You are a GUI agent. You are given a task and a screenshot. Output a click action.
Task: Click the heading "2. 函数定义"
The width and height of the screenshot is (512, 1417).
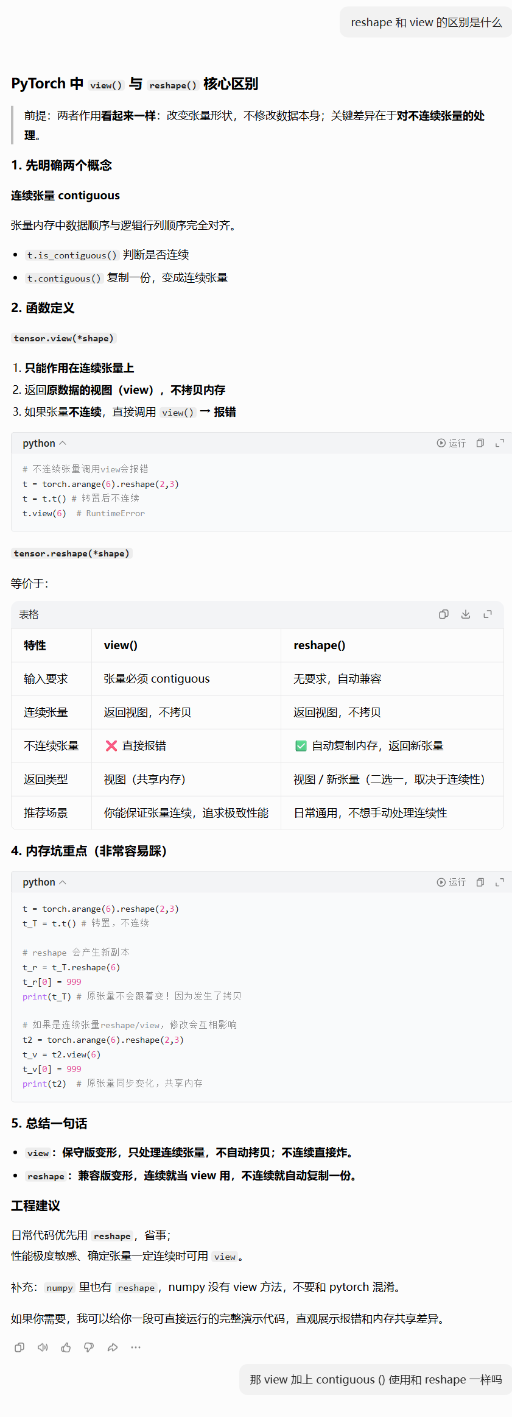click(43, 308)
